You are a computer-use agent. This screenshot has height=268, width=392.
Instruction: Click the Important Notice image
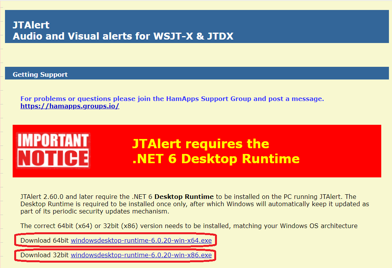coord(53,151)
